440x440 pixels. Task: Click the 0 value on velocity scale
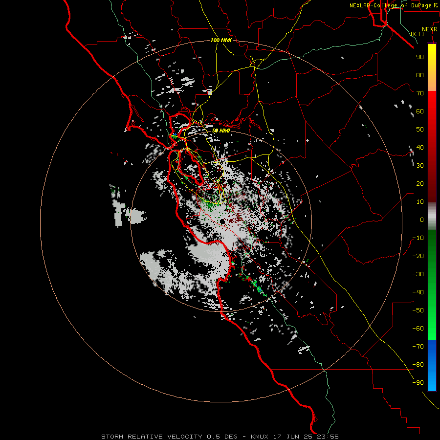(422, 220)
